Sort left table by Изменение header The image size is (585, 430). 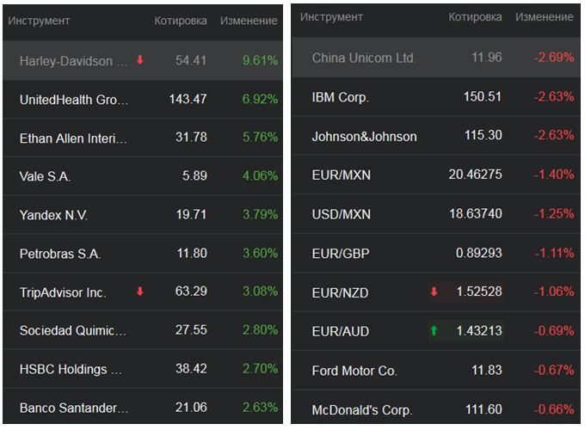249,21
